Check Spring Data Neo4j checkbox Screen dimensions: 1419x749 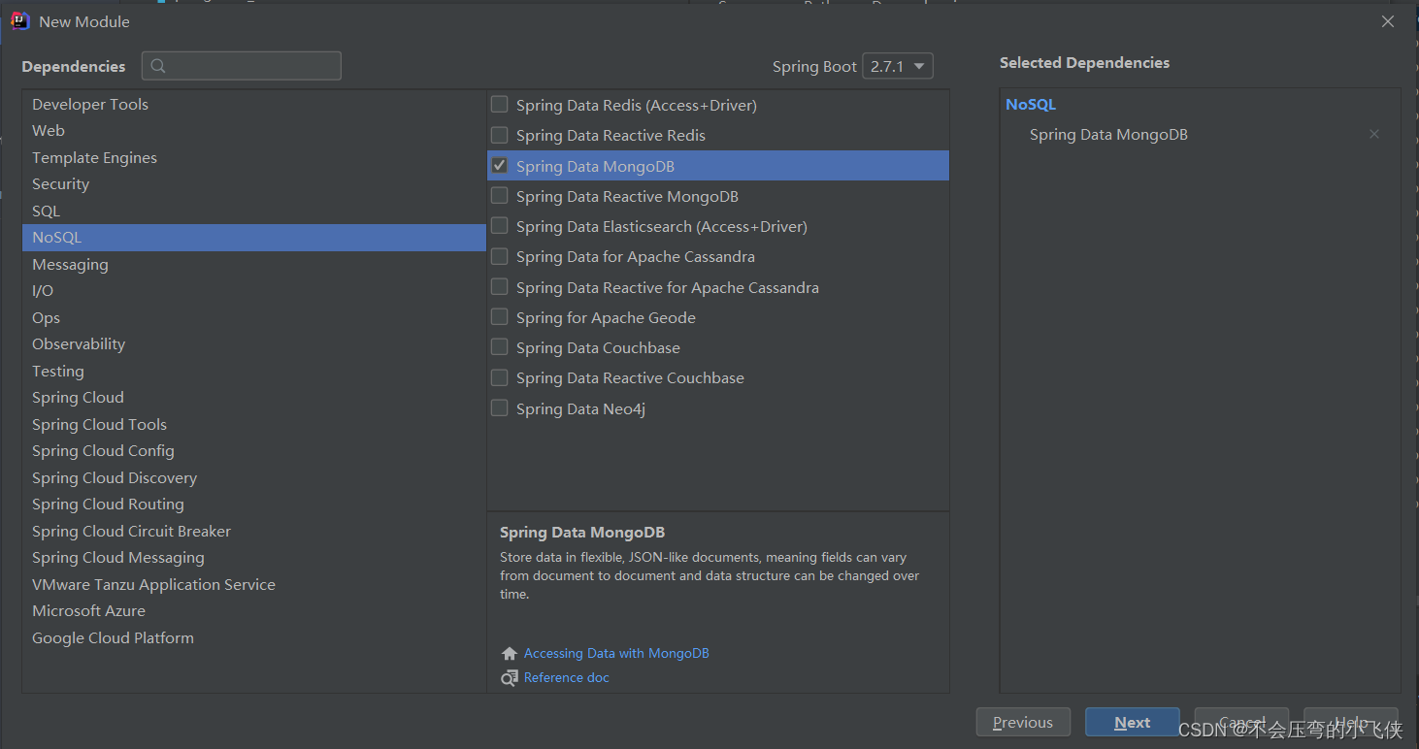499,408
